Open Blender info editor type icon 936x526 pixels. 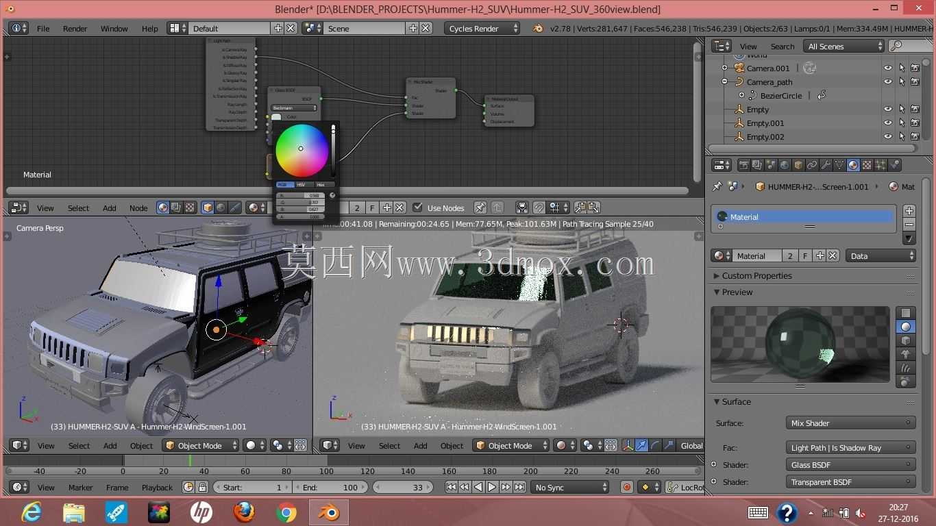19,28
